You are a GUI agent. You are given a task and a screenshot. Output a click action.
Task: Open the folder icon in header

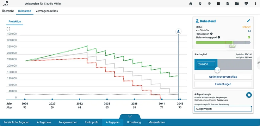tap(237, 3)
